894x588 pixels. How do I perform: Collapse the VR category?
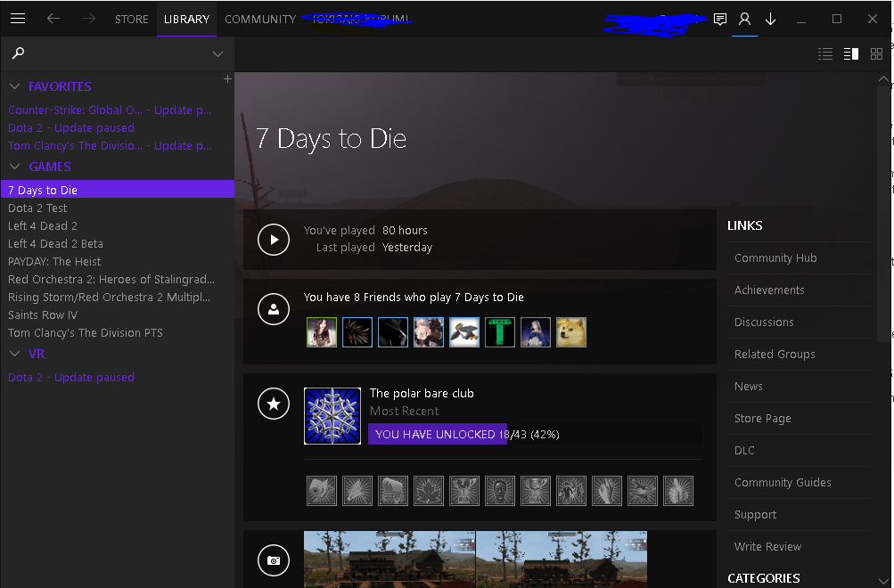[15, 354]
